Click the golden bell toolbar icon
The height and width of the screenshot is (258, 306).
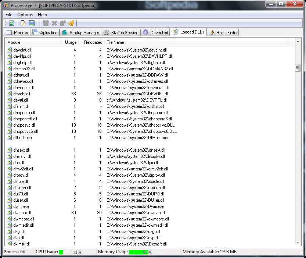tap(71, 23)
